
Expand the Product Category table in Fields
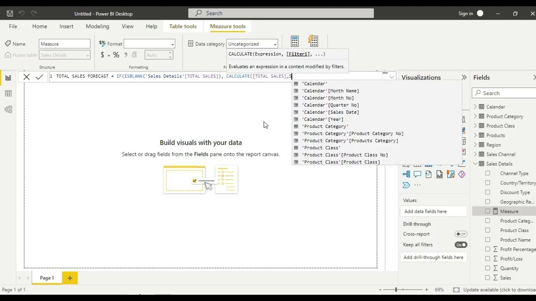(x=475, y=116)
